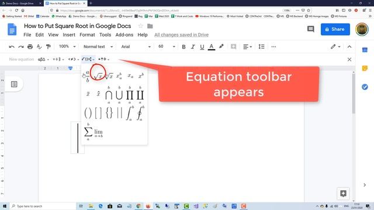Hide the menus with the up chevron
The height and width of the screenshot is (210, 374).
pyautogui.click(x=349, y=47)
